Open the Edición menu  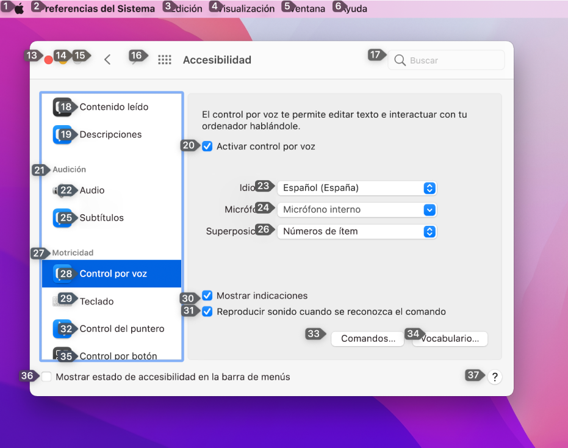tap(186, 9)
